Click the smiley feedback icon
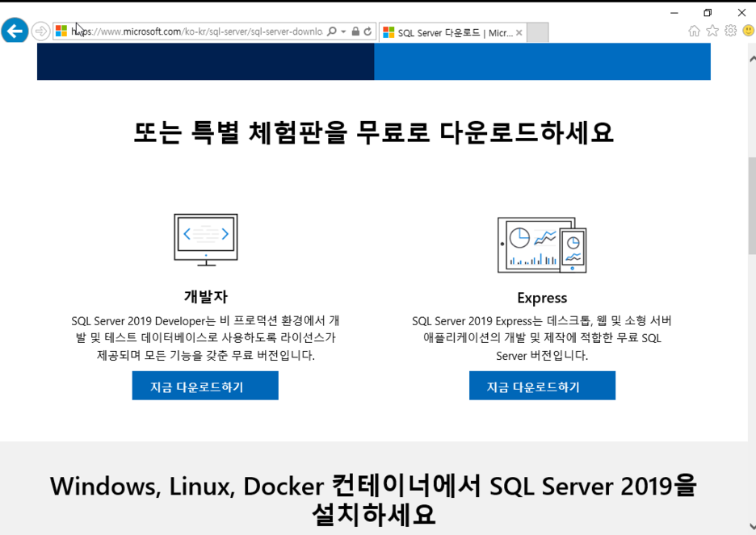 coord(748,31)
